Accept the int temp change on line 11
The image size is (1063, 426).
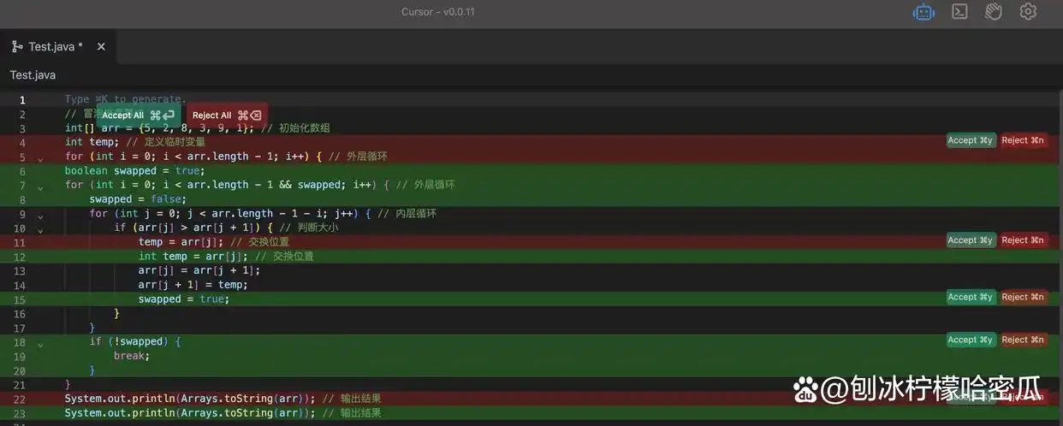[x=971, y=240]
